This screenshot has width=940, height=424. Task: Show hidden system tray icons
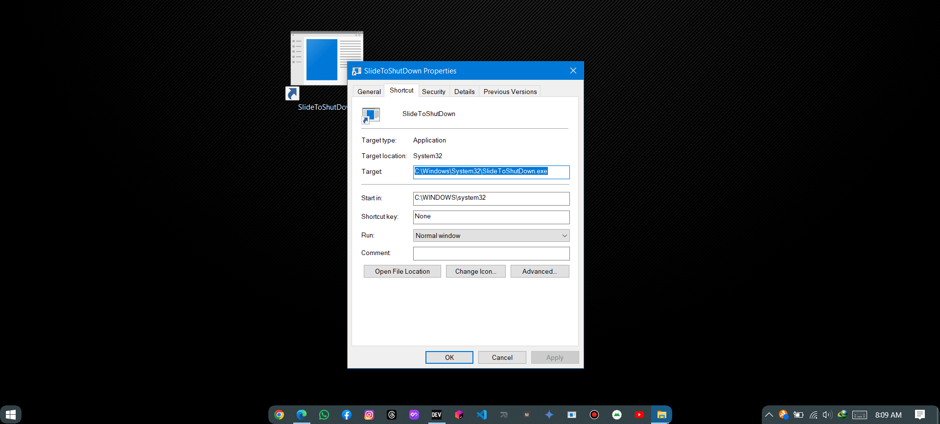[769, 415]
